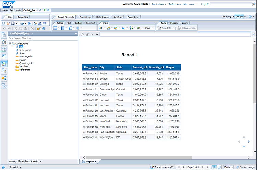Save the document with the floppy icon
The width and height of the screenshot is (257, 170).
13,23
